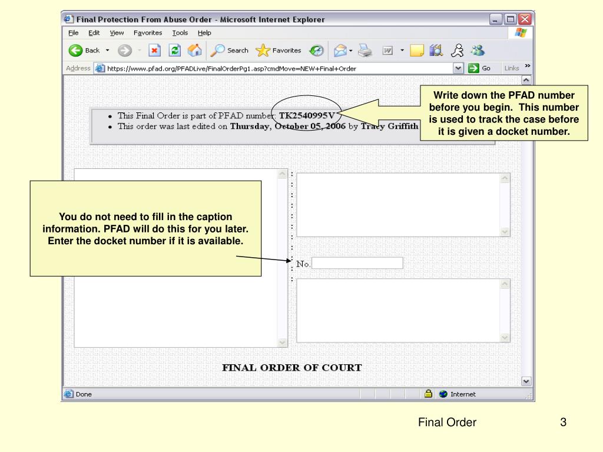Open the Tools menu
Viewport: 603px width, 452px height.
(x=180, y=33)
